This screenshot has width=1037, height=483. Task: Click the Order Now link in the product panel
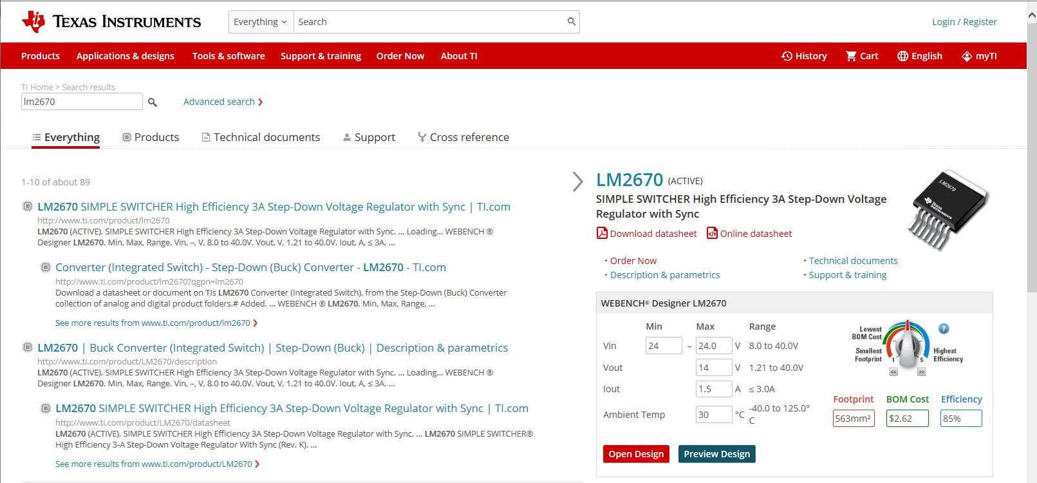point(633,261)
